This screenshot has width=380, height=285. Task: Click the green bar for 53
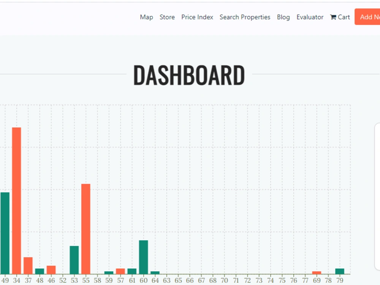[74, 260]
